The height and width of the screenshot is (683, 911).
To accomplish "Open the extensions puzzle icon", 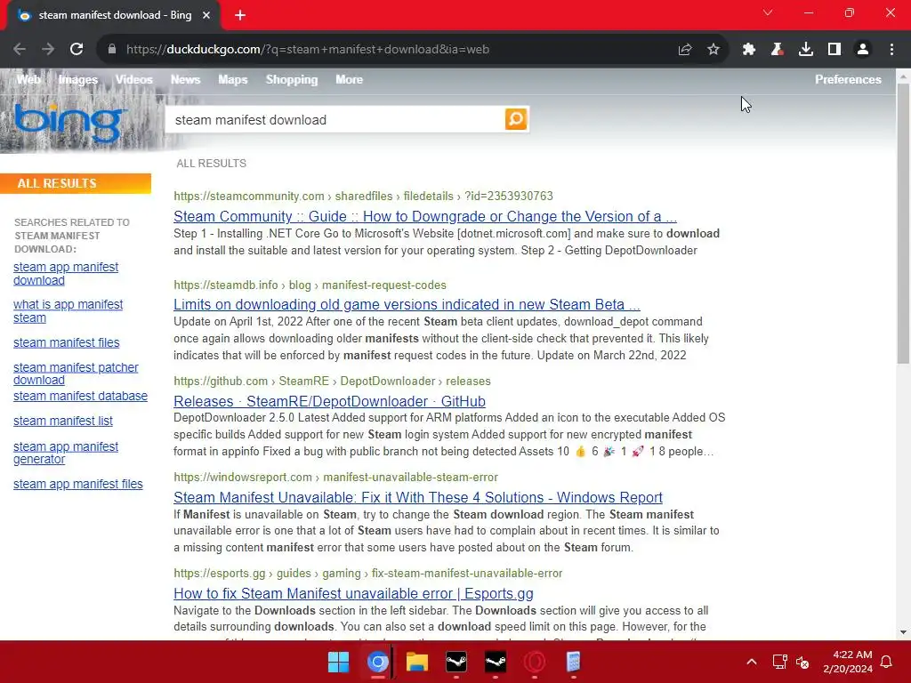I will [748, 50].
